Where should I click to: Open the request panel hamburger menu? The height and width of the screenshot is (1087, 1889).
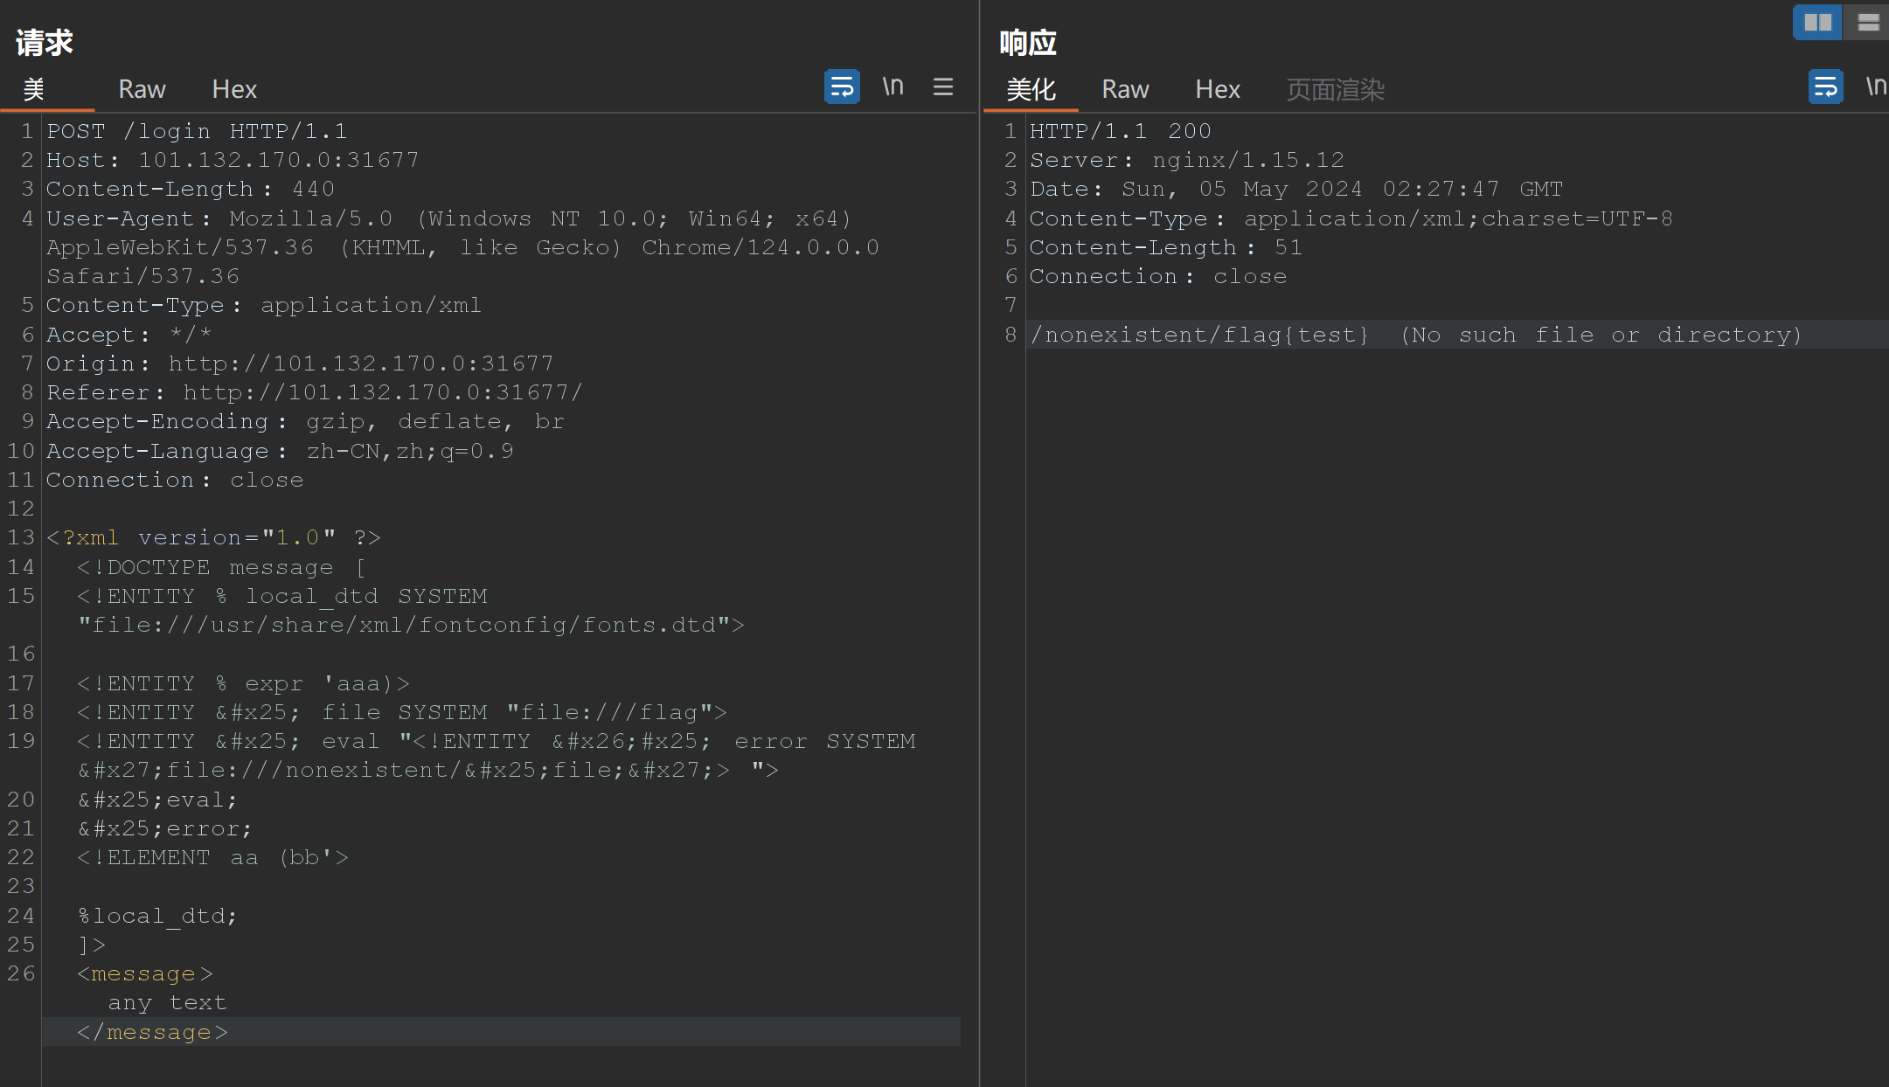tap(943, 87)
